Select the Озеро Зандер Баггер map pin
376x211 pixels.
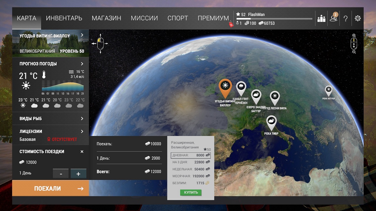click(x=256, y=97)
